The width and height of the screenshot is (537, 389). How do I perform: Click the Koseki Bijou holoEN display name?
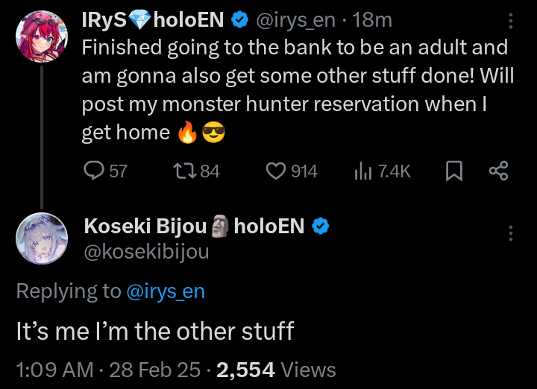194,225
